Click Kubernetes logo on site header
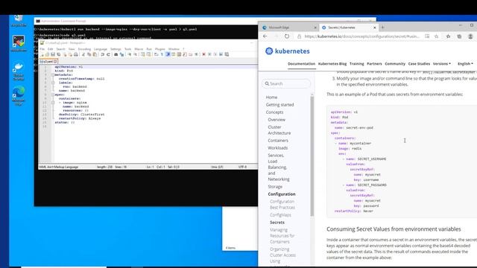 [288, 51]
